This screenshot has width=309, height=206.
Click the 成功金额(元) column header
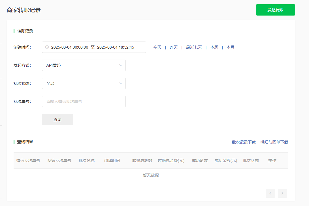point(226,161)
